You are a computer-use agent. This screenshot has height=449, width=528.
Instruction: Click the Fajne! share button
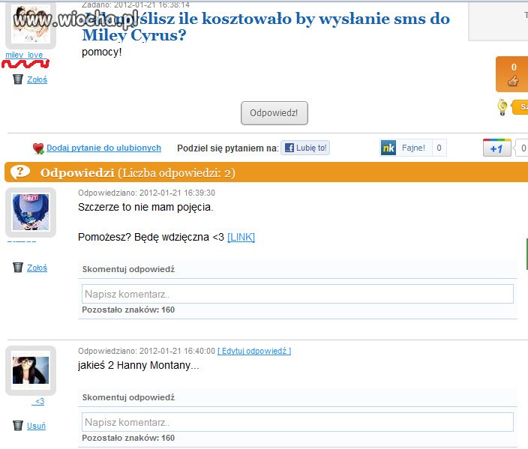click(x=413, y=148)
